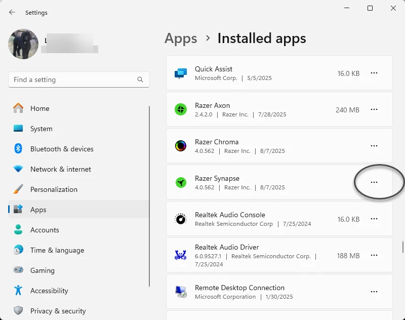Click the Remote Desktop Connection icon
Viewport: 405px width, 320px height.
point(181,292)
